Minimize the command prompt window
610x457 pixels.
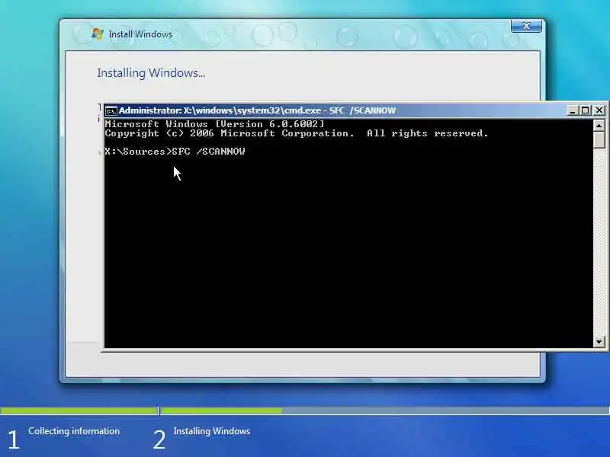573,110
